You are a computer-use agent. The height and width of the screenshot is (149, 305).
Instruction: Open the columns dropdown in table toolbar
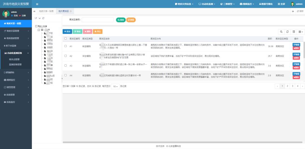point(301,32)
